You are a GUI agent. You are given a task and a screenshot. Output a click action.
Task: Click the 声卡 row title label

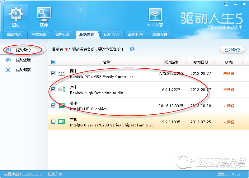click(74, 87)
